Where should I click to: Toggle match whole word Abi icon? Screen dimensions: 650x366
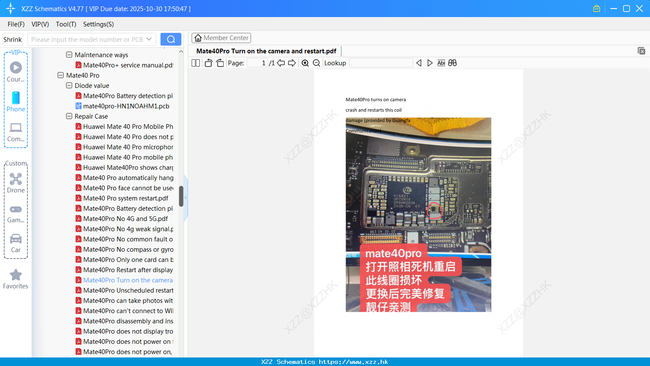tap(441, 63)
